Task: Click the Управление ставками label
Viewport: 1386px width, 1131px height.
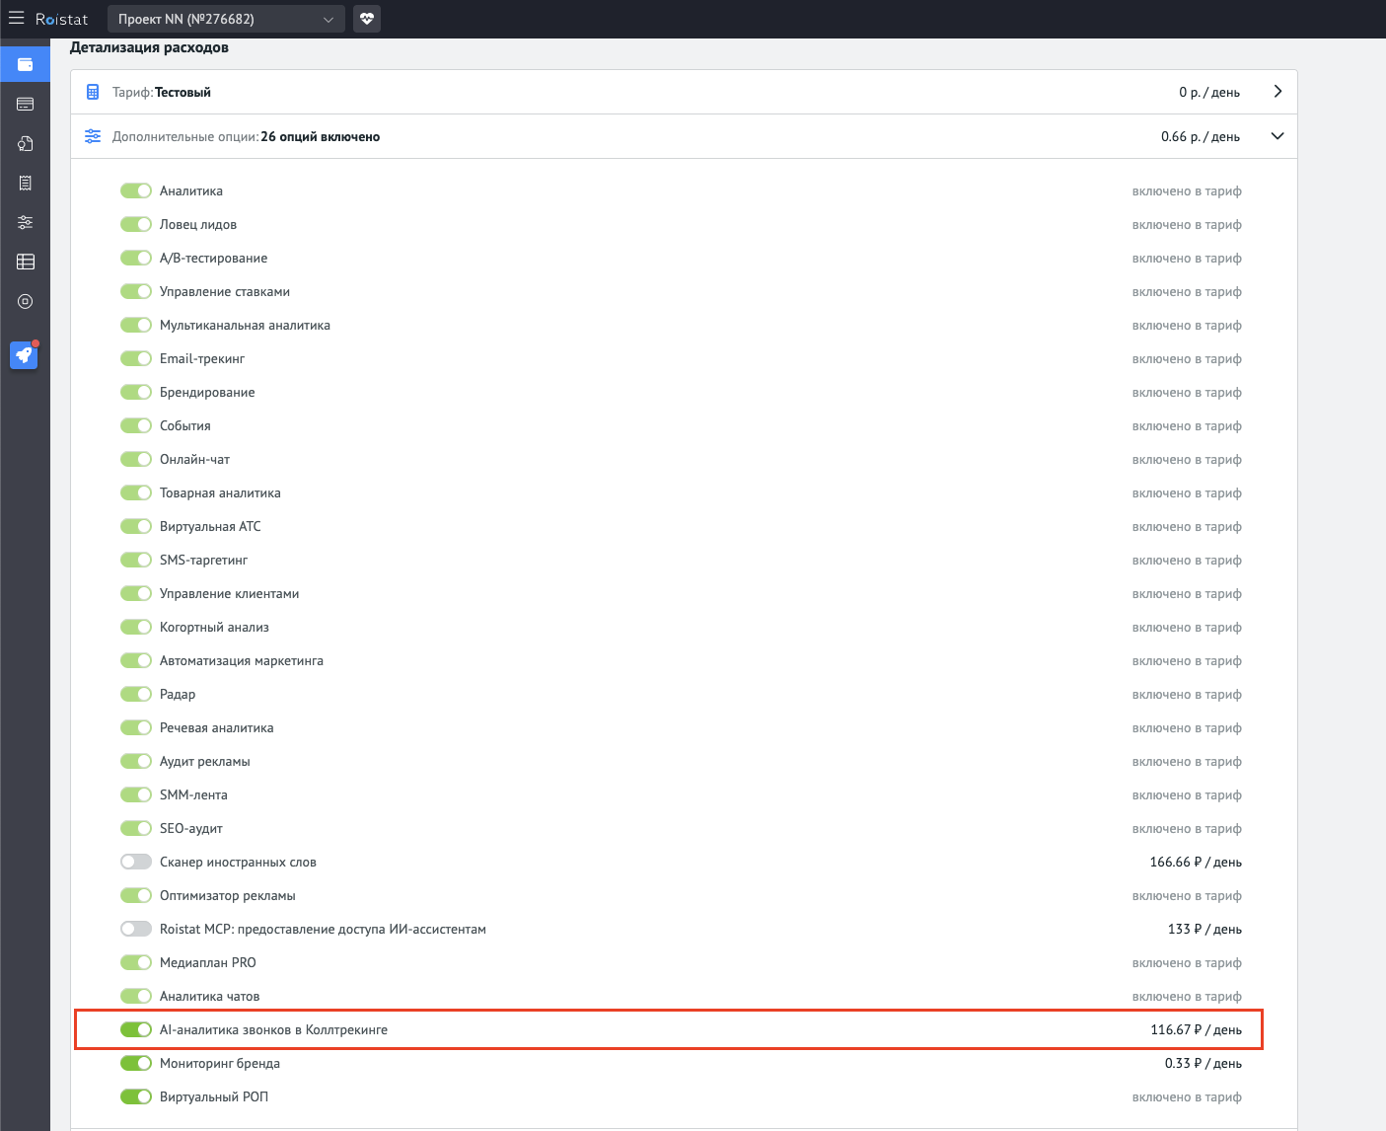Action: coord(225,291)
